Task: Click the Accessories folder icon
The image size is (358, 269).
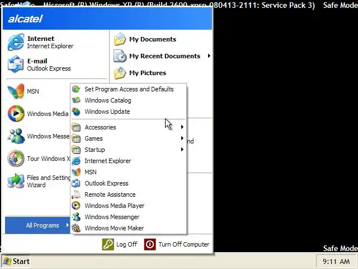Action: 76,127
